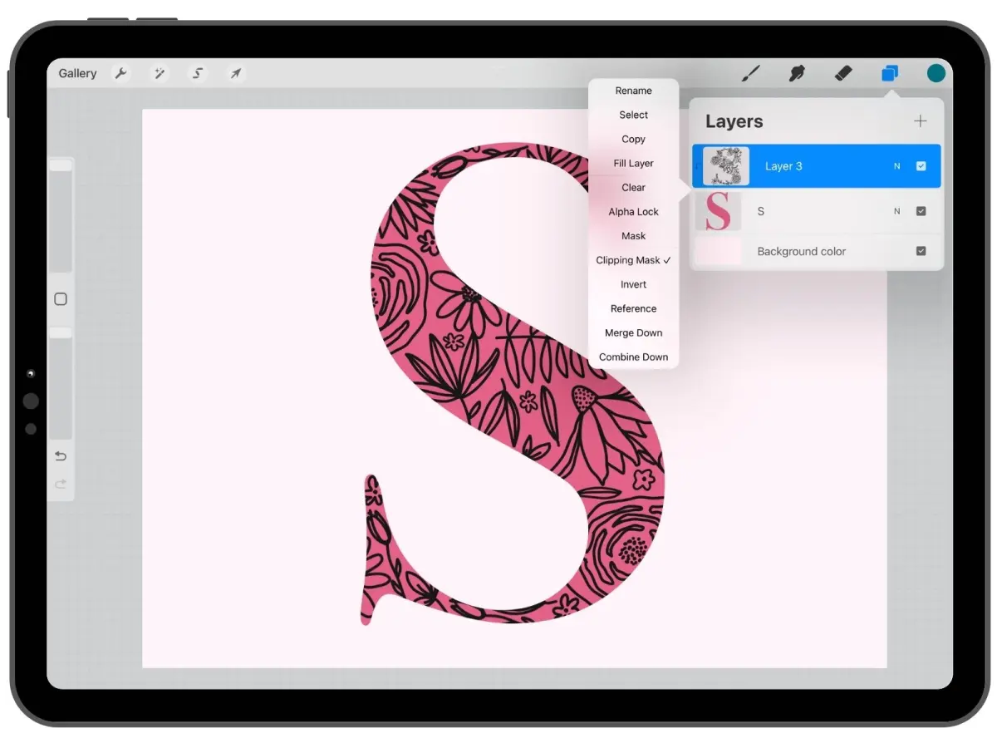Return to the Gallery
The width and height of the screenshot is (997, 748).
tap(77, 74)
